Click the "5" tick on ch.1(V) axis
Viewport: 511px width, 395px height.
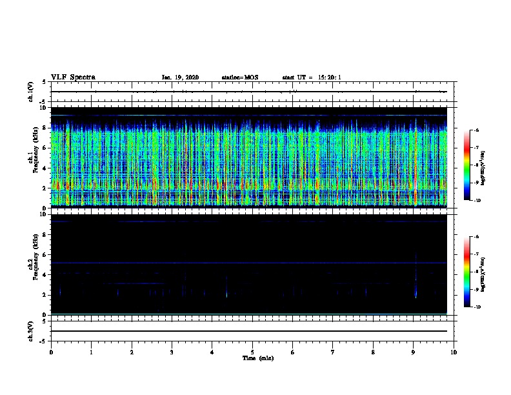coord(45,82)
